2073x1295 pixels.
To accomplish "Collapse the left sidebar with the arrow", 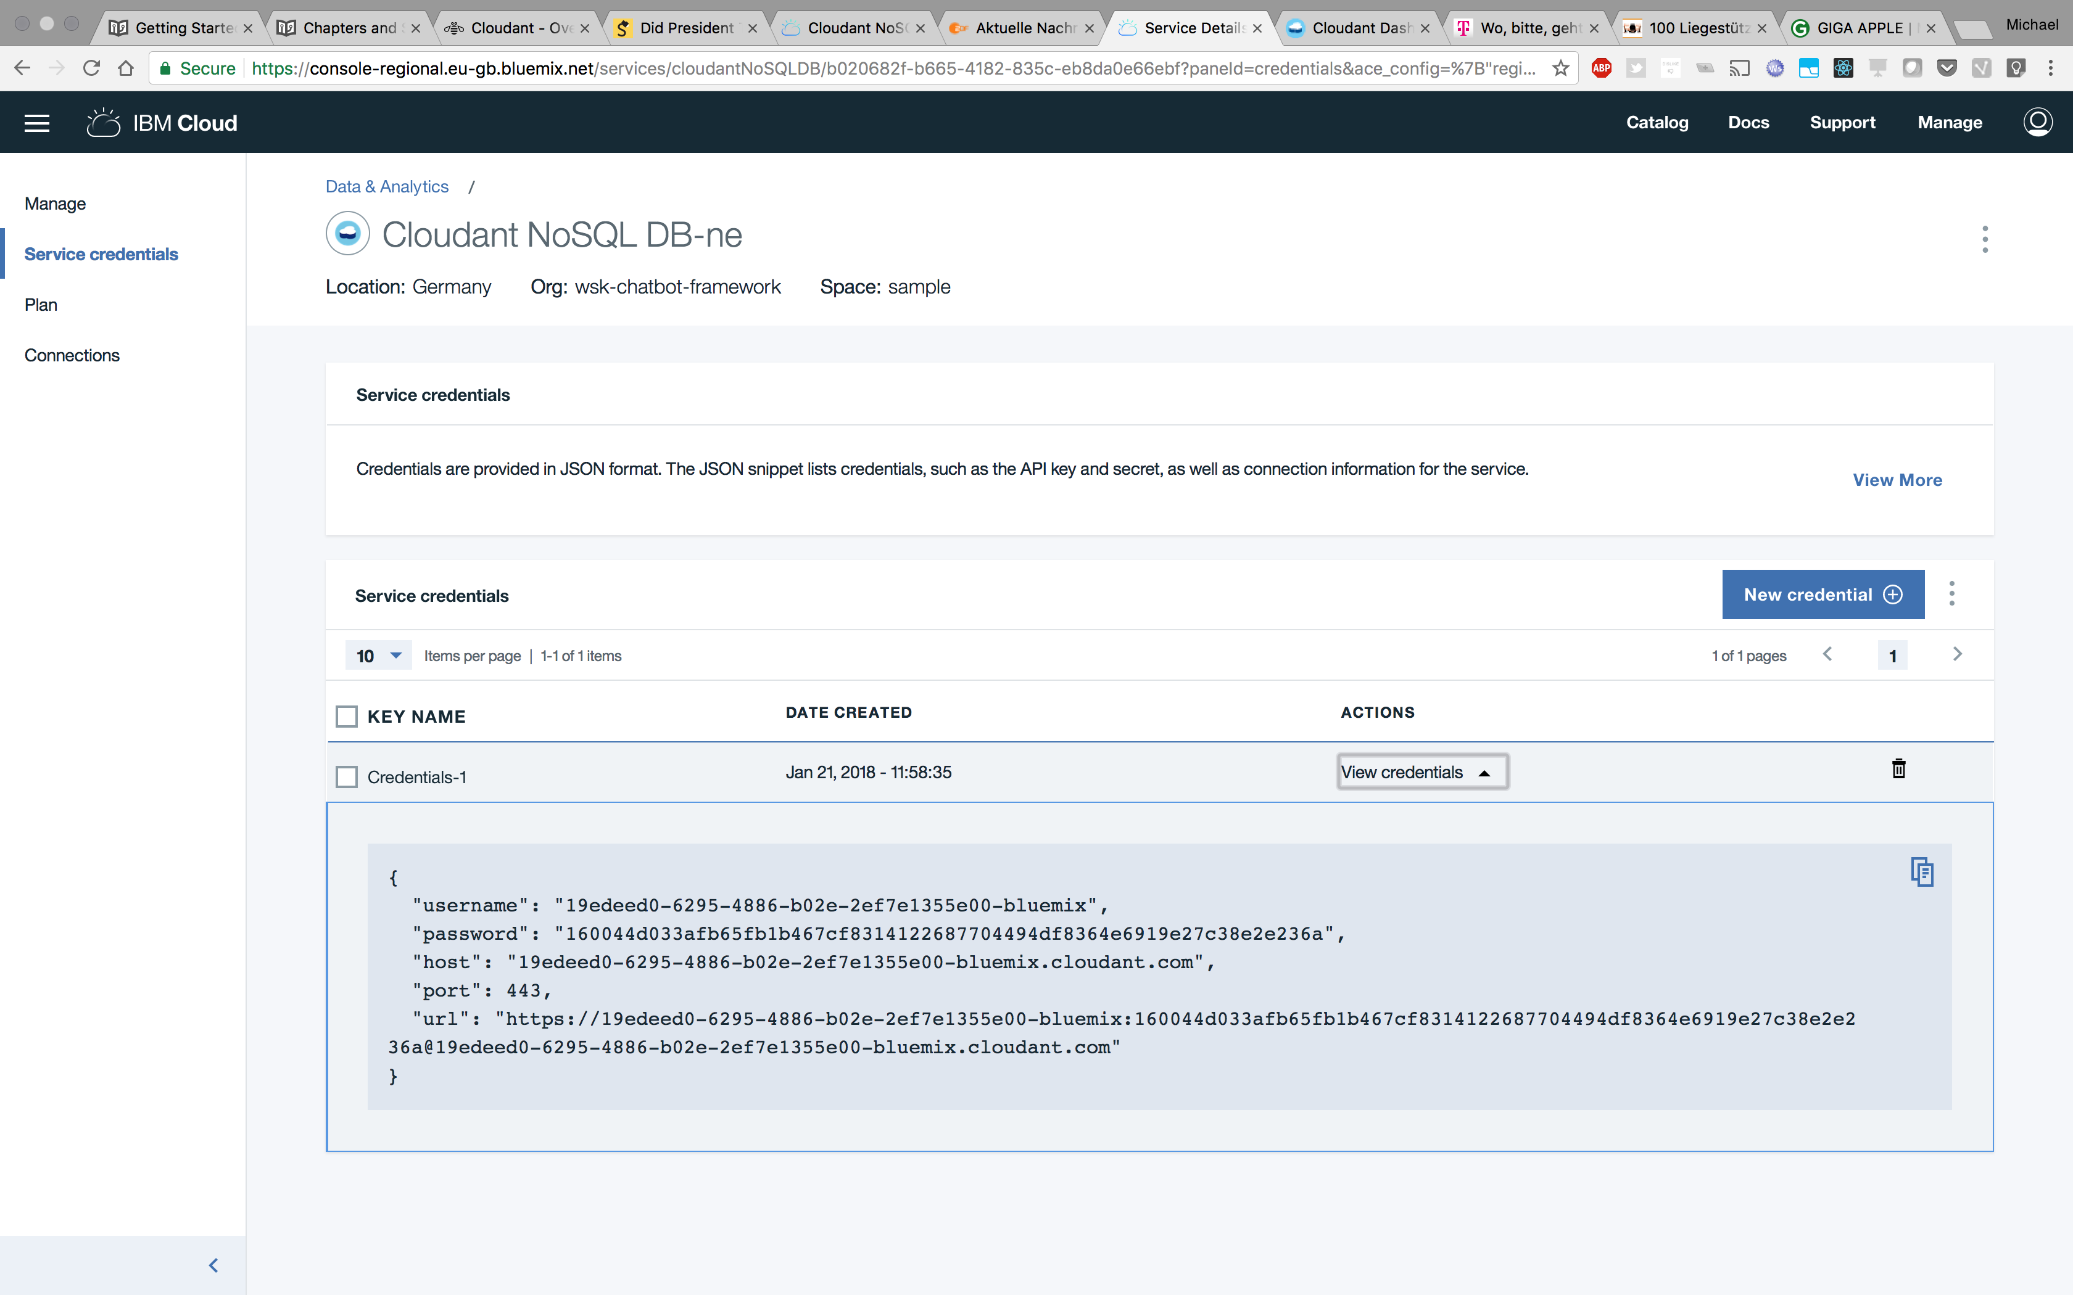I will point(213,1265).
